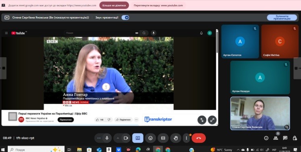Open Microsoft Edge from taskbar
The width and height of the screenshot is (301, 152).
click(x=138, y=150)
